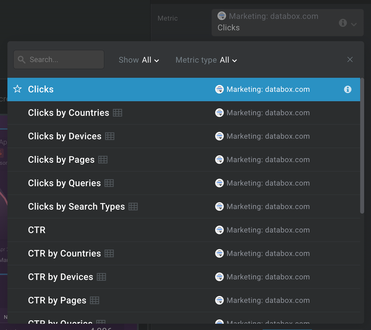Viewport: 371px width, 330px height.
Task: Click data source icon in CTR row
Action: click(x=219, y=230)
